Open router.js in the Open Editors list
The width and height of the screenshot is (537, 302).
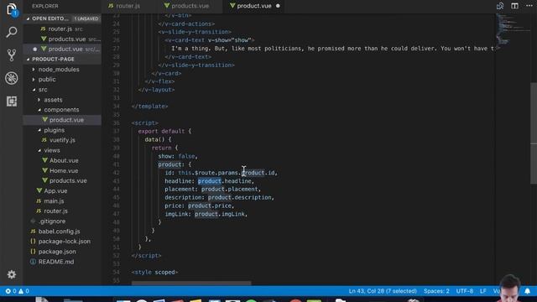click(61, 29)
